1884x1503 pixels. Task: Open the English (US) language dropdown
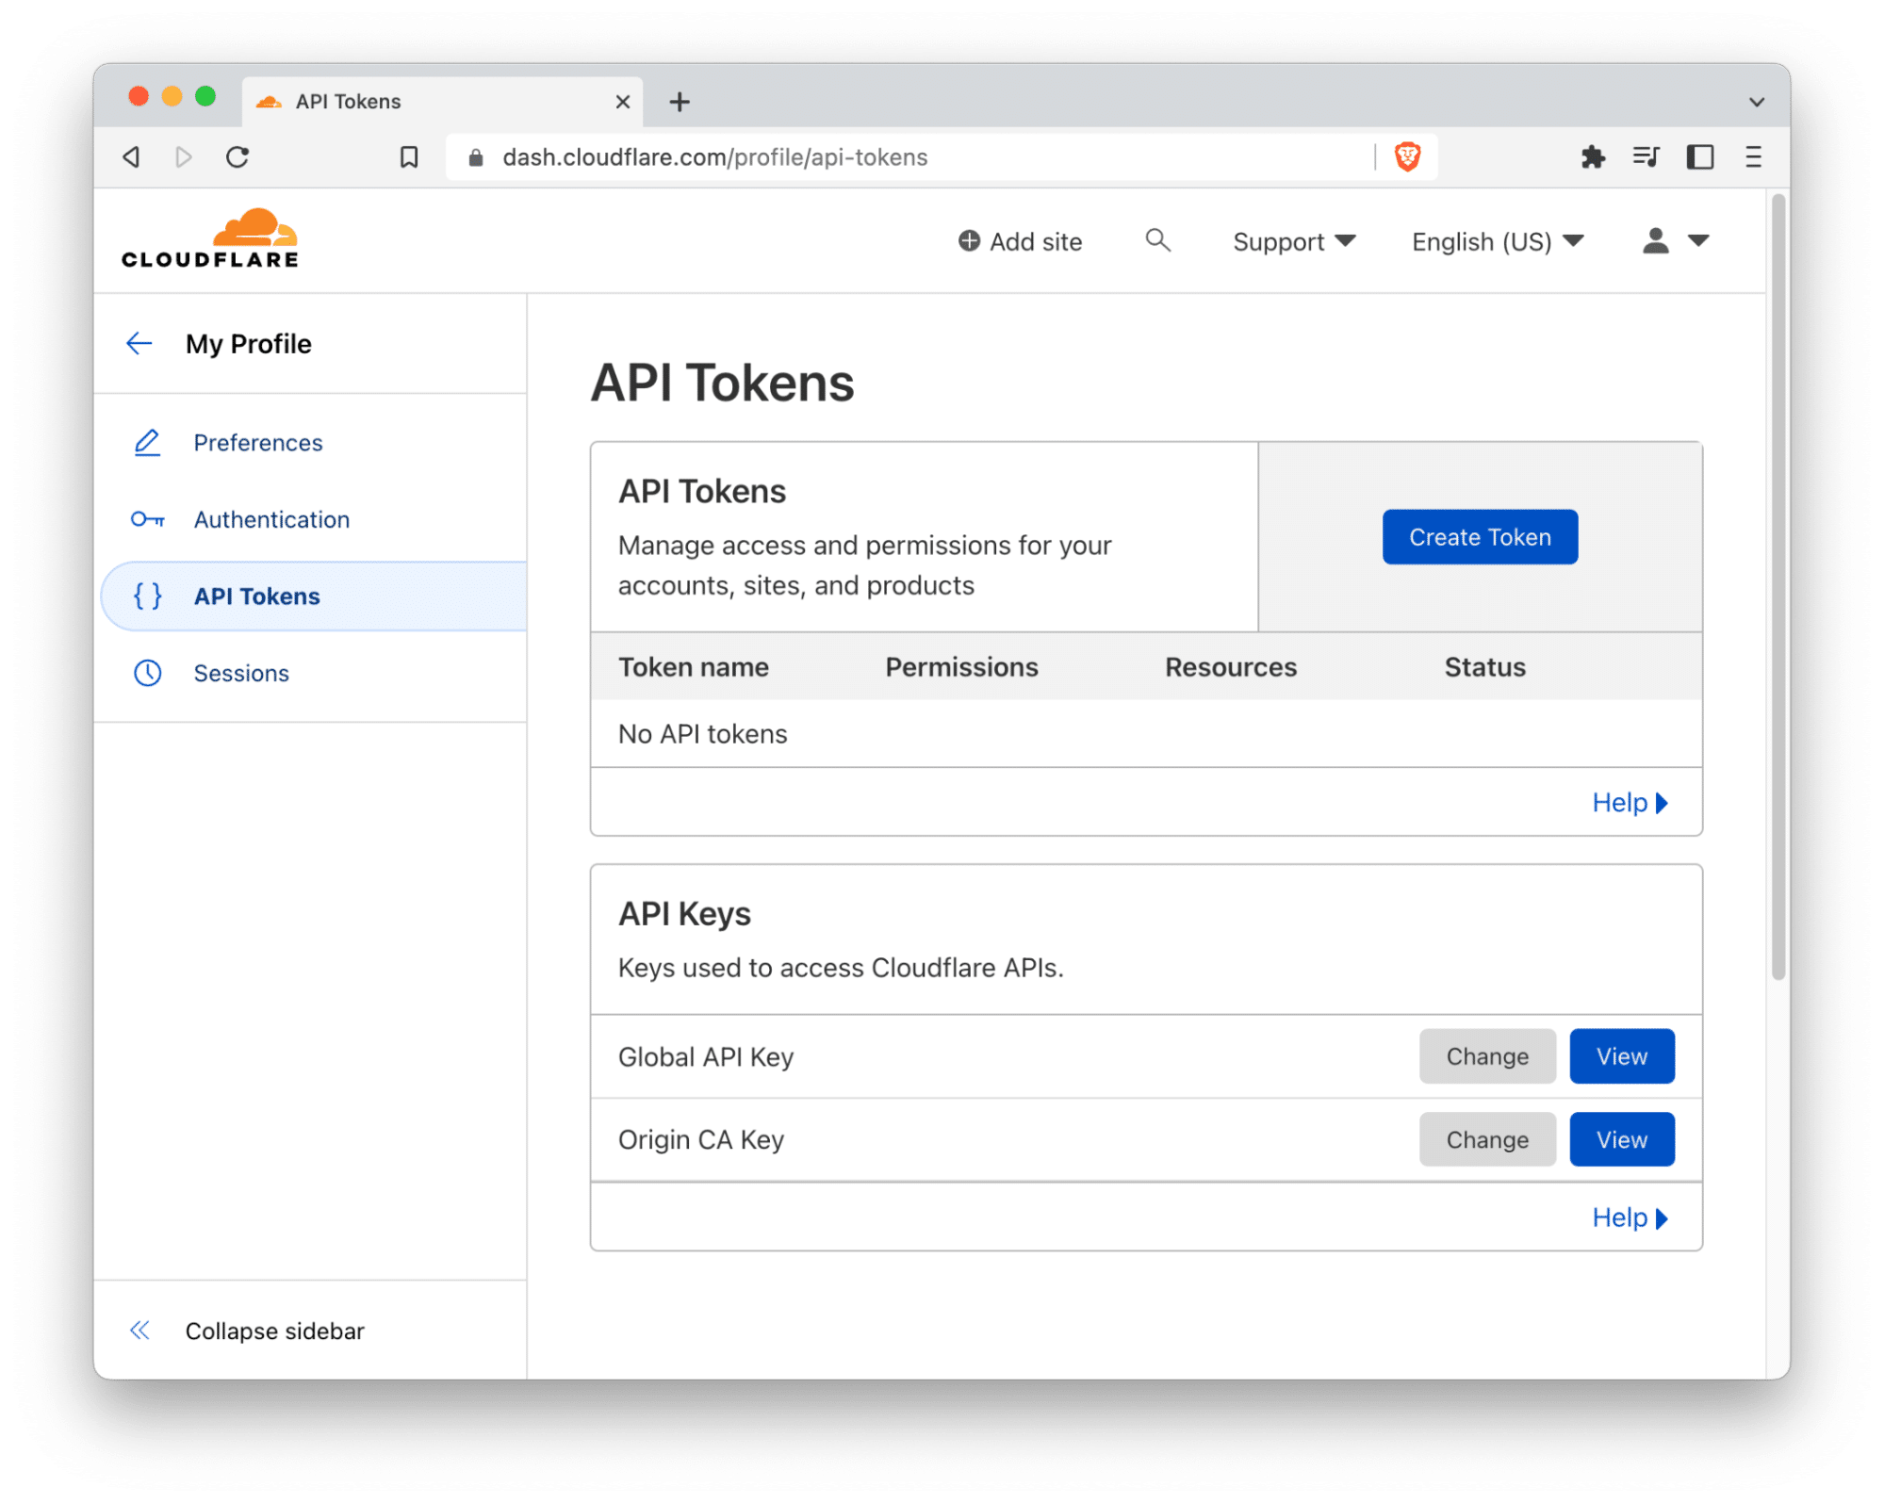(1497, 242)
